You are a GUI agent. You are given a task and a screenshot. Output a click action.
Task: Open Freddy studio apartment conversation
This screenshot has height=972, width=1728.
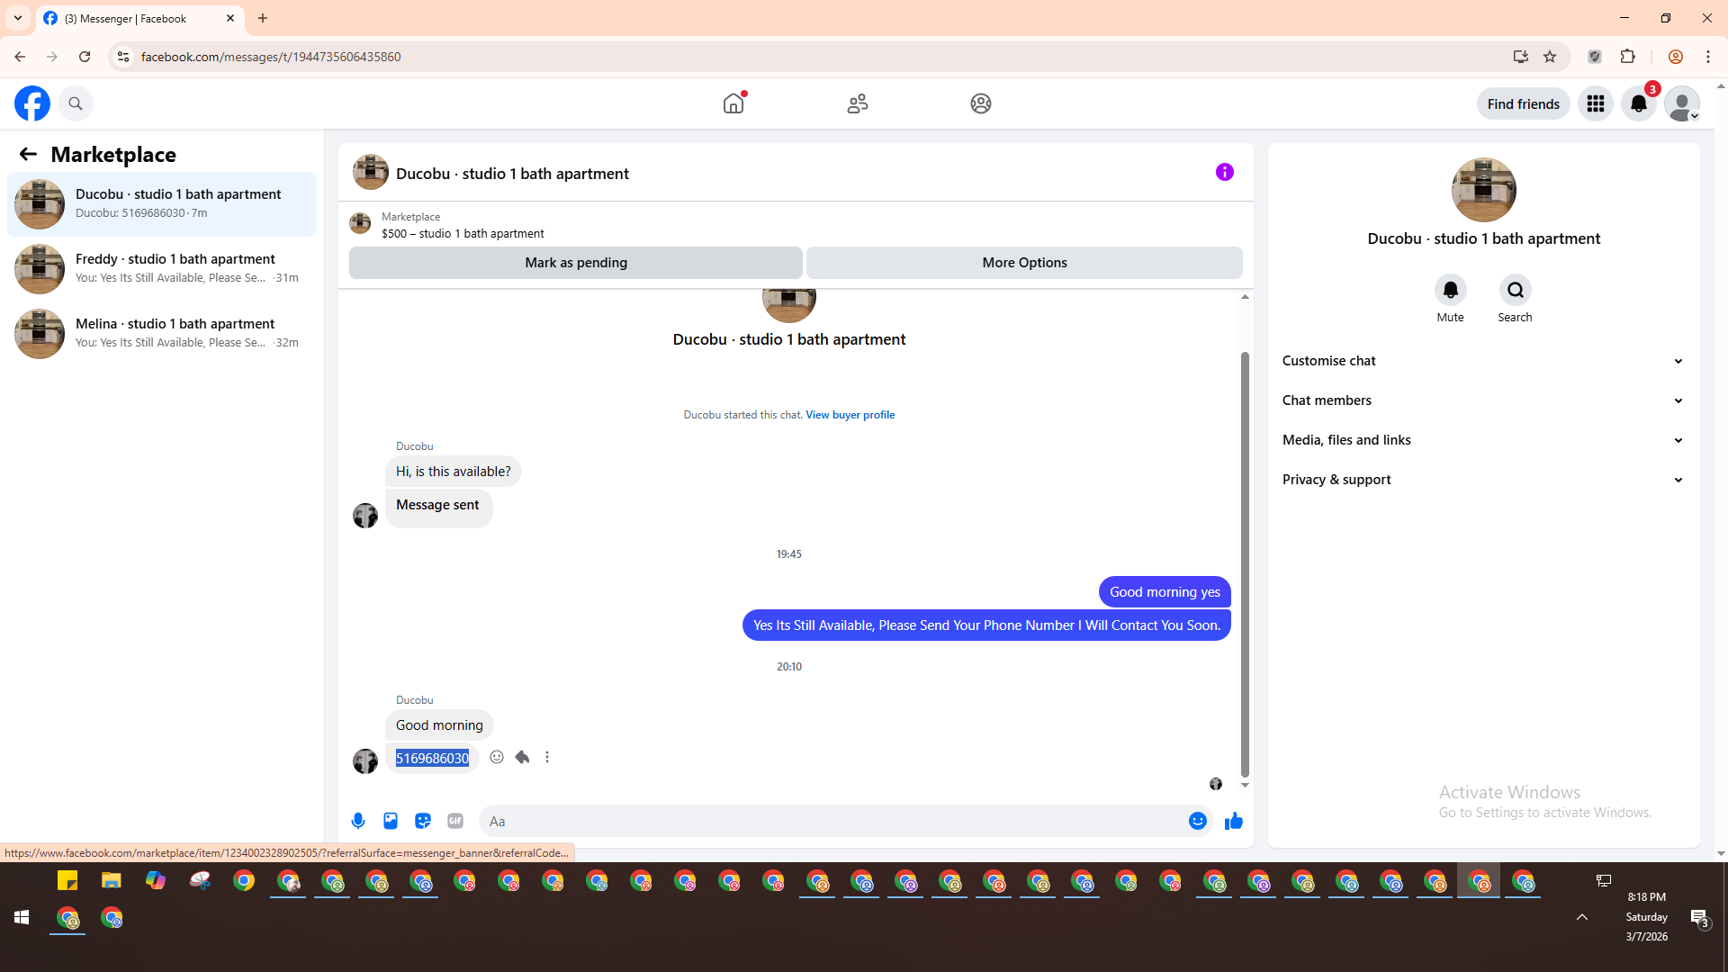click(x=162, y=268)
